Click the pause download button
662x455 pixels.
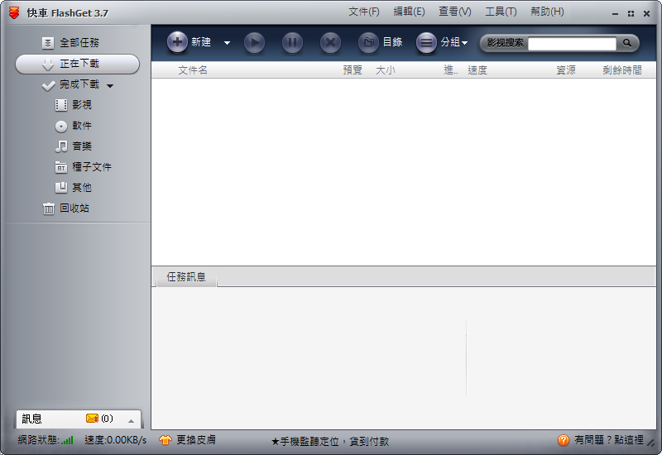coord(292,42)
